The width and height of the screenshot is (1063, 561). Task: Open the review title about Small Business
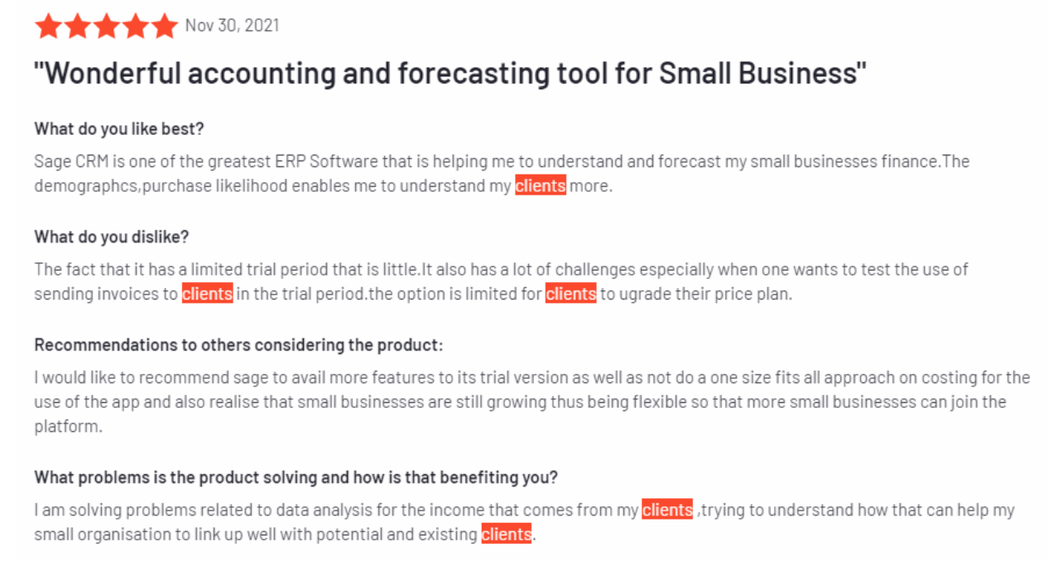pyautogui.click(x=450, y=74)
